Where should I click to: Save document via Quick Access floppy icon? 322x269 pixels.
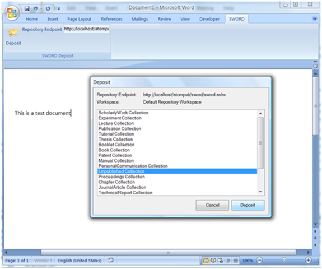pyautogui.click(x=27, y=8)
